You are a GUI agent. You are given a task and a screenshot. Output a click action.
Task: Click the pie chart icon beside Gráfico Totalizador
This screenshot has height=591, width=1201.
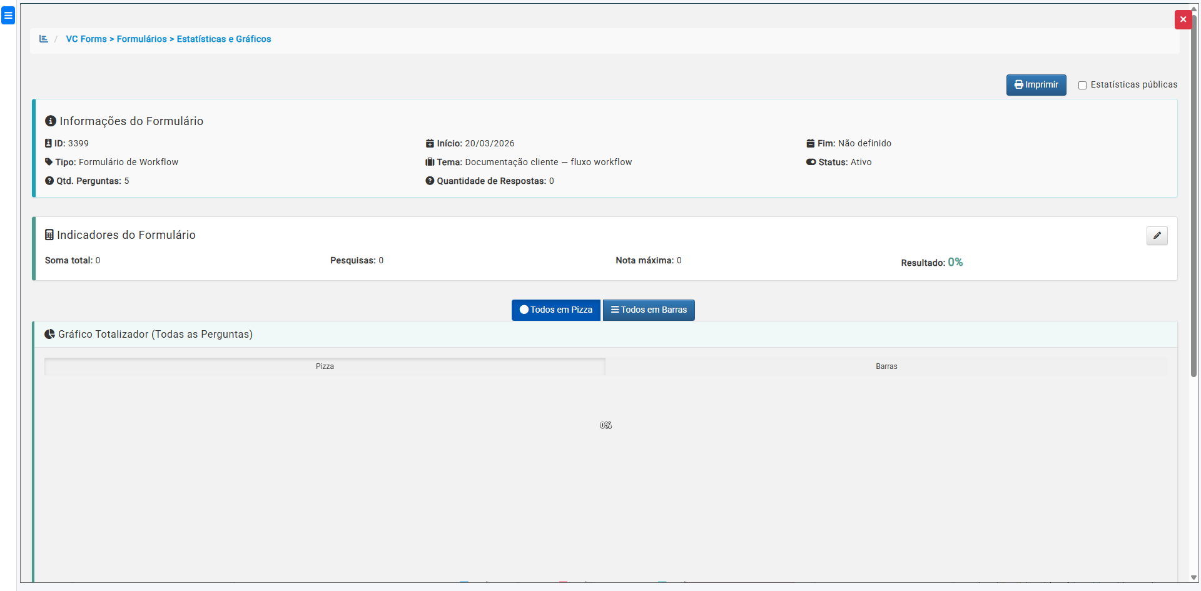pyautogui.click(x=50, y=335)
